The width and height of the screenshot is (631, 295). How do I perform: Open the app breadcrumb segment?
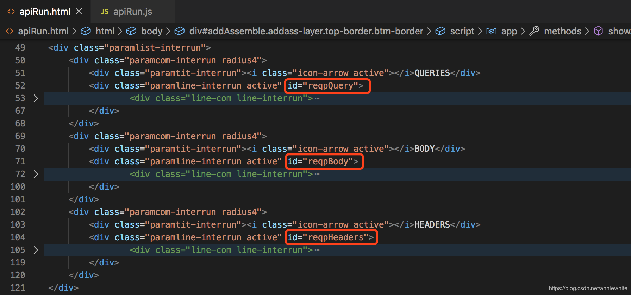click(x=509, y=31)
